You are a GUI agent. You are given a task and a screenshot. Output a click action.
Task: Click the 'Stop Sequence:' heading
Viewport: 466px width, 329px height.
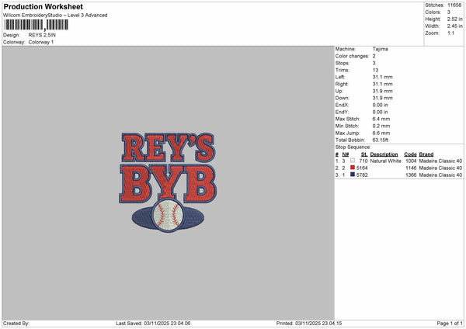[353, 147]
